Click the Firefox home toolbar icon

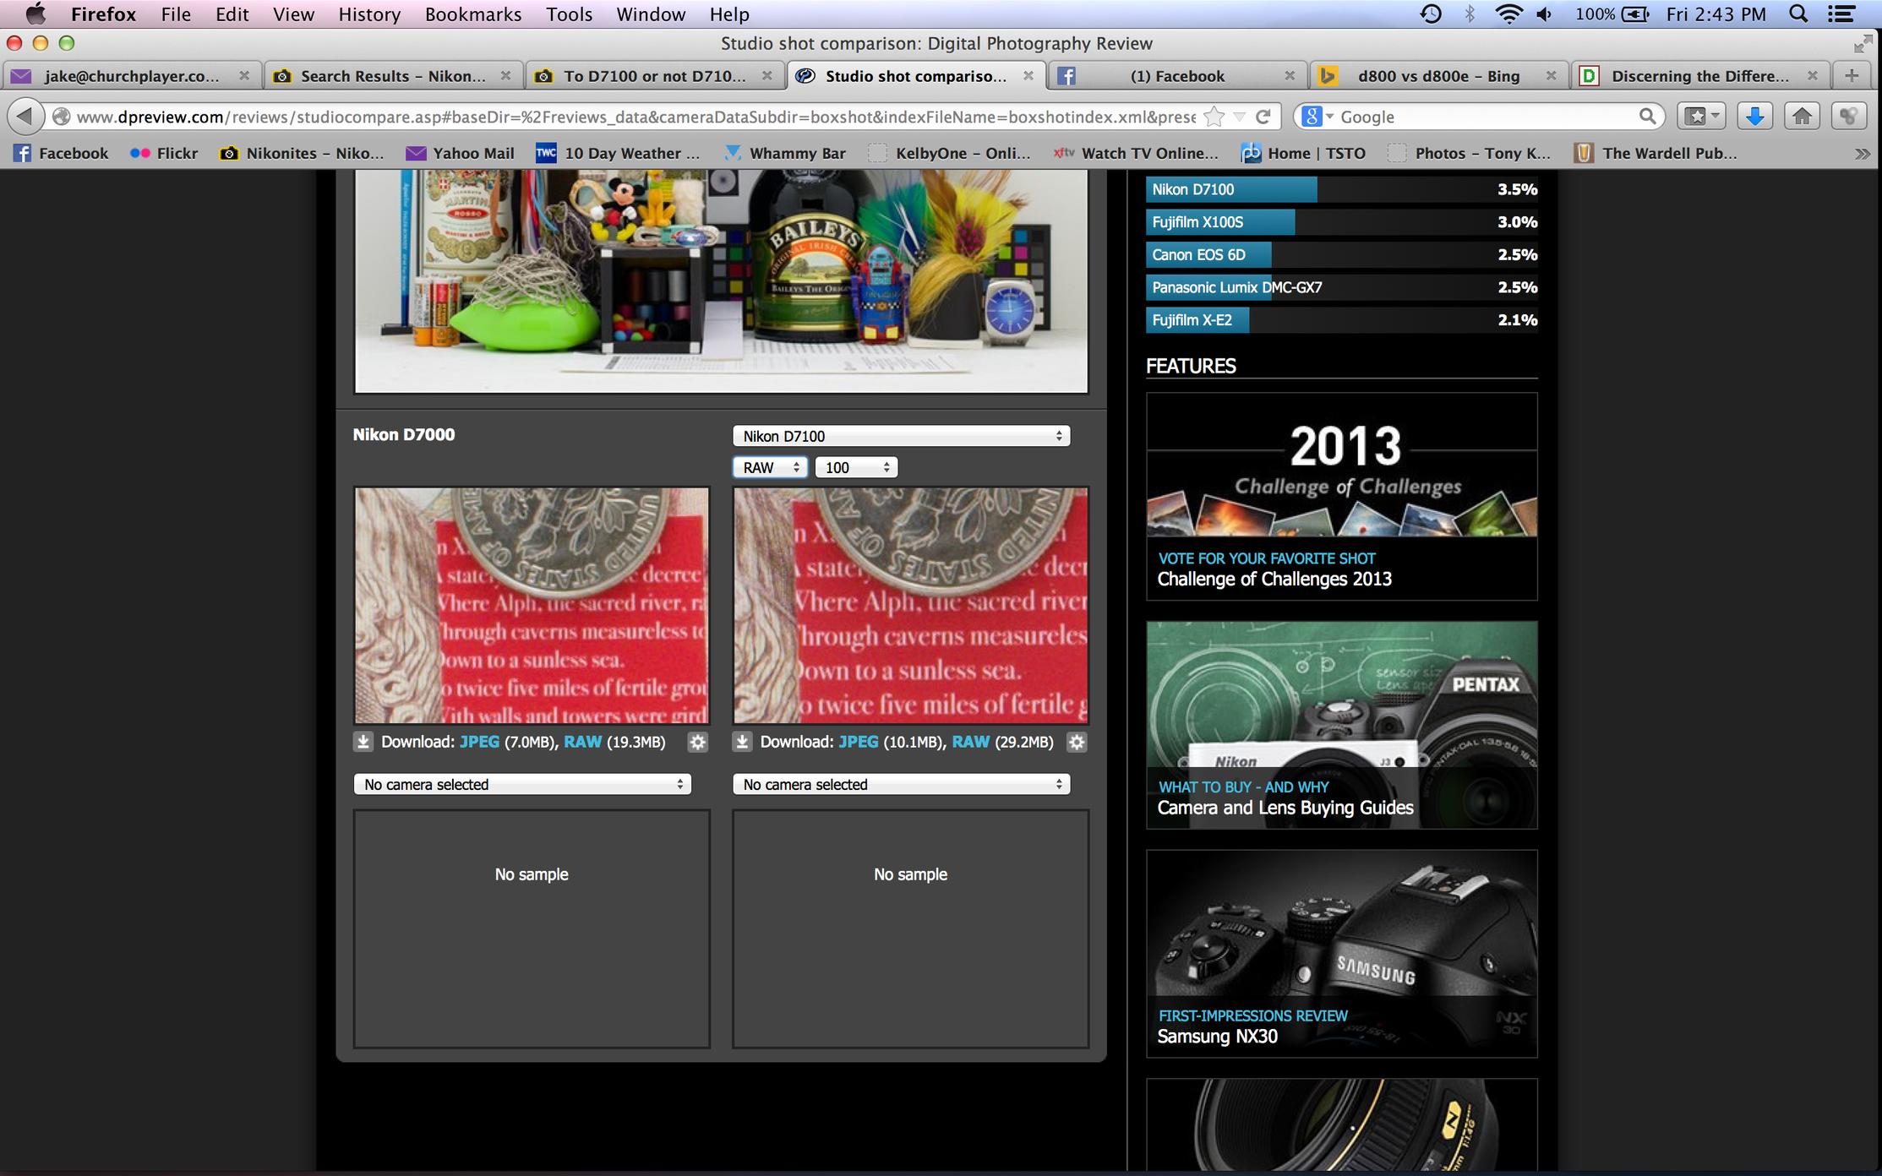click(x=1802, y=117)
